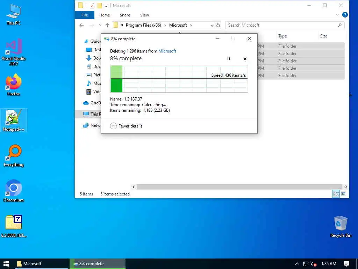Select This PC in navigation pane
Screen dimensions: 358x269
[88, 114]
